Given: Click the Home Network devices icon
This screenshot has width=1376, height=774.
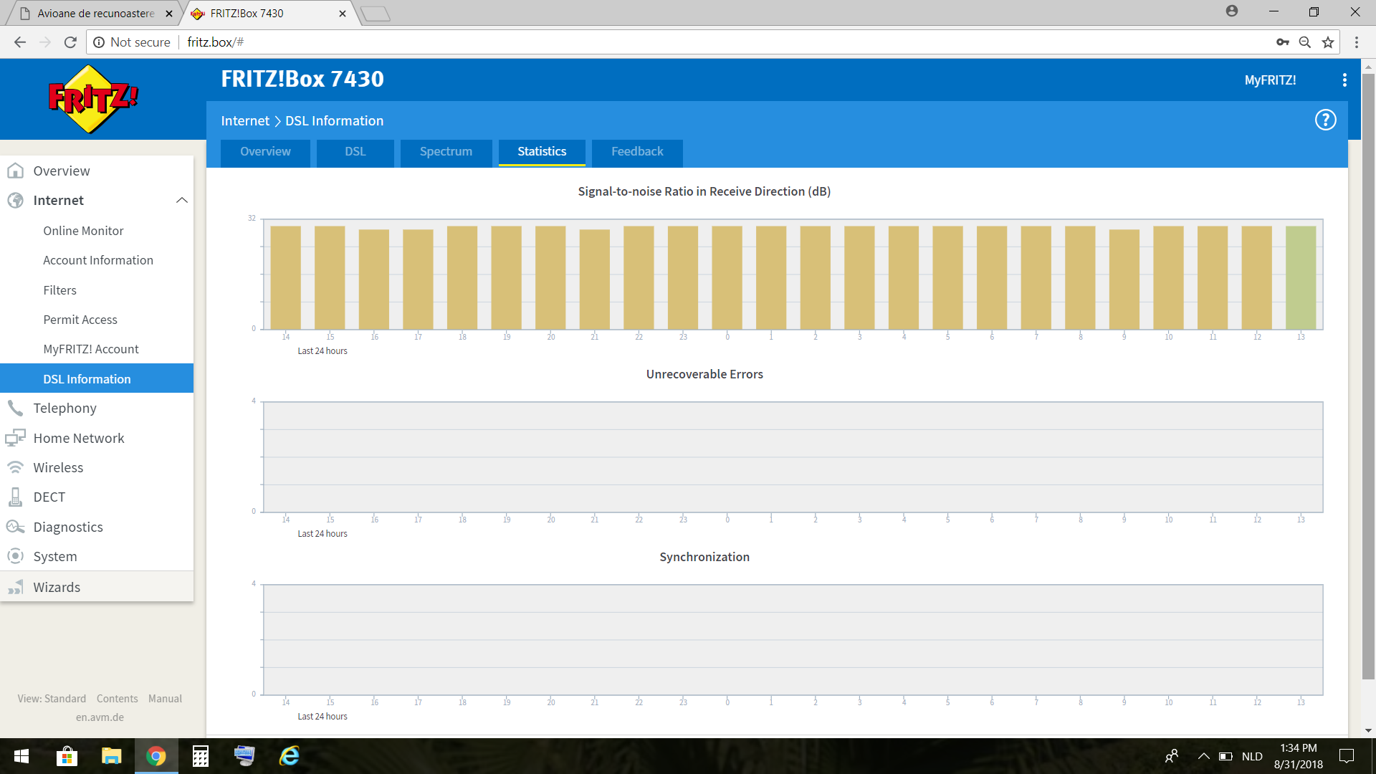Looking at the screenshot, I should click(15, 438).
